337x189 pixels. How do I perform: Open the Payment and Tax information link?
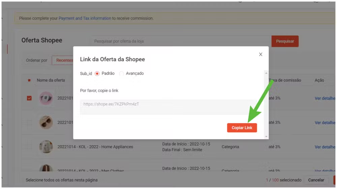(x=85, y=18)
